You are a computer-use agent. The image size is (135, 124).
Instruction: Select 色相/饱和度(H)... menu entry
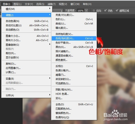click(74, 38)
